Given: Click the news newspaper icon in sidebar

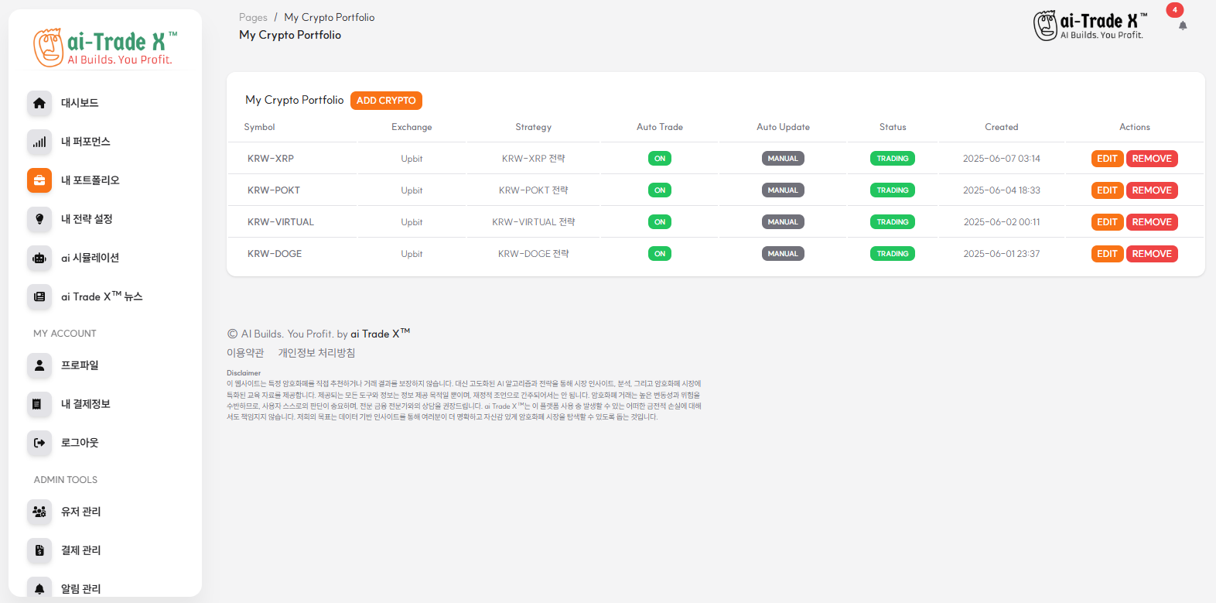Looking at the screenshot, I should pos(39,296).
